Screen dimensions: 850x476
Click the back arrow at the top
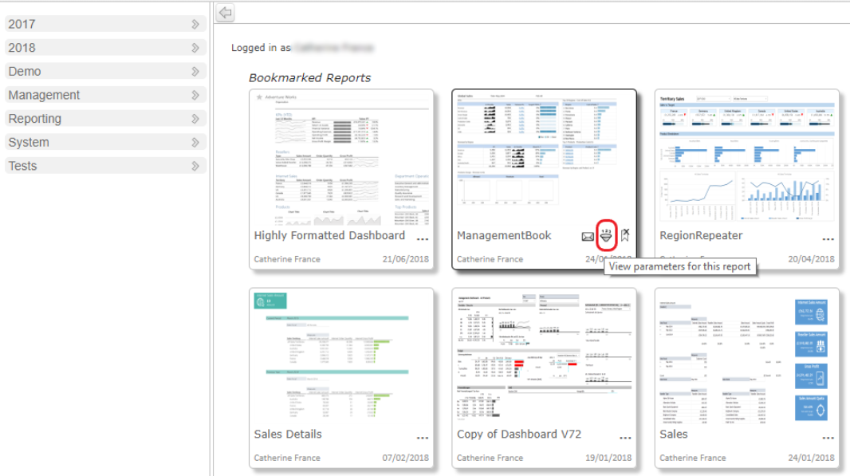[x=224, y=13]
